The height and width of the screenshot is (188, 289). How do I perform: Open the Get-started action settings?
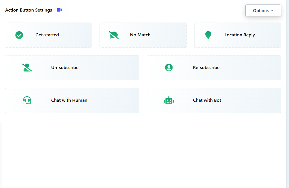point(47,35)
